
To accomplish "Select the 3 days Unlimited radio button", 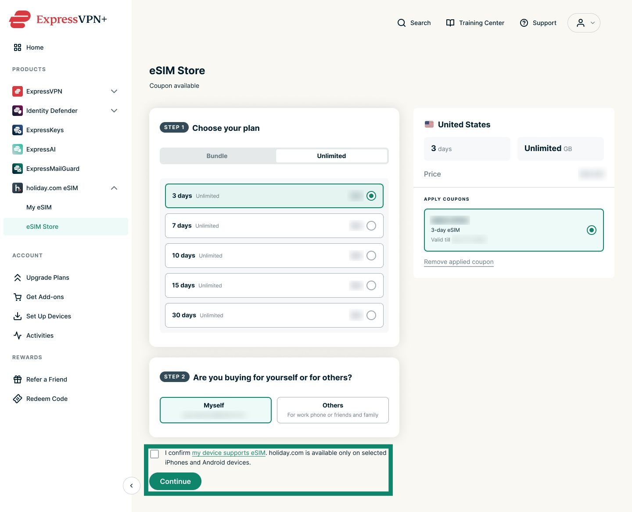I will tap(371, 196).
